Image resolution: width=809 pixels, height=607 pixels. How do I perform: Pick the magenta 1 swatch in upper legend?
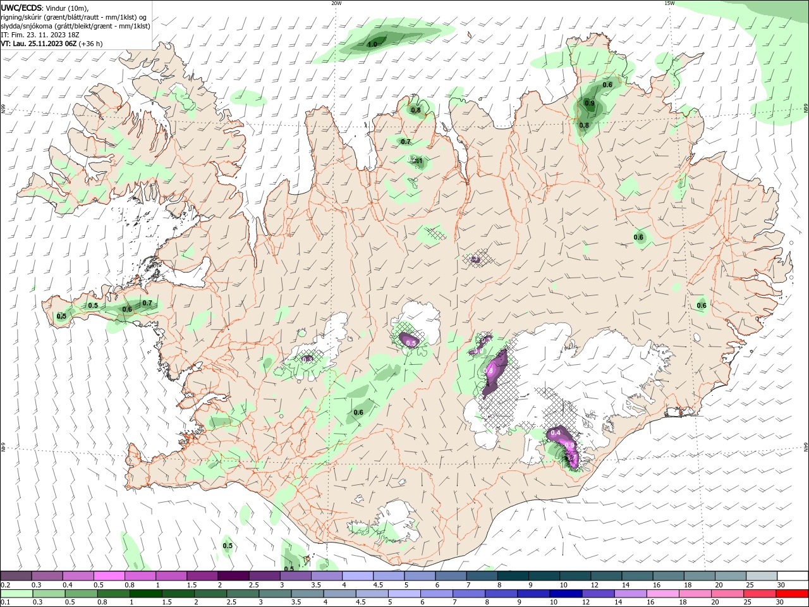click(171, 576)
